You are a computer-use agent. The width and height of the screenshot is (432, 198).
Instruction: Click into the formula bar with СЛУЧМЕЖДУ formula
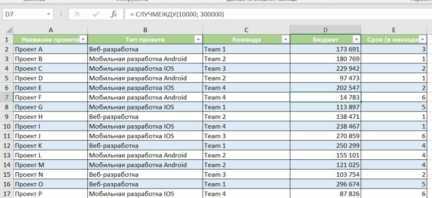pyautogui.click(x=273, y=14)
